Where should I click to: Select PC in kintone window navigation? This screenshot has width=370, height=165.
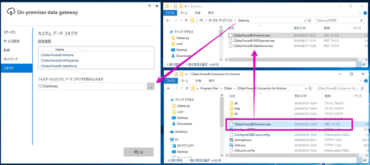coord(175,139)
